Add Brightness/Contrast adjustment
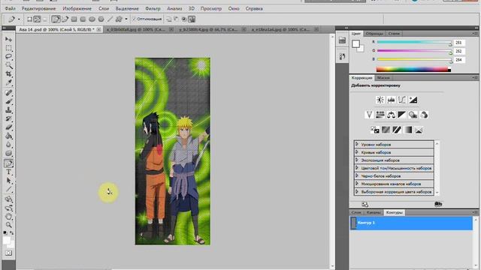Image resolution: width=481 pixels, height=270 pixels. pos(380,100)
